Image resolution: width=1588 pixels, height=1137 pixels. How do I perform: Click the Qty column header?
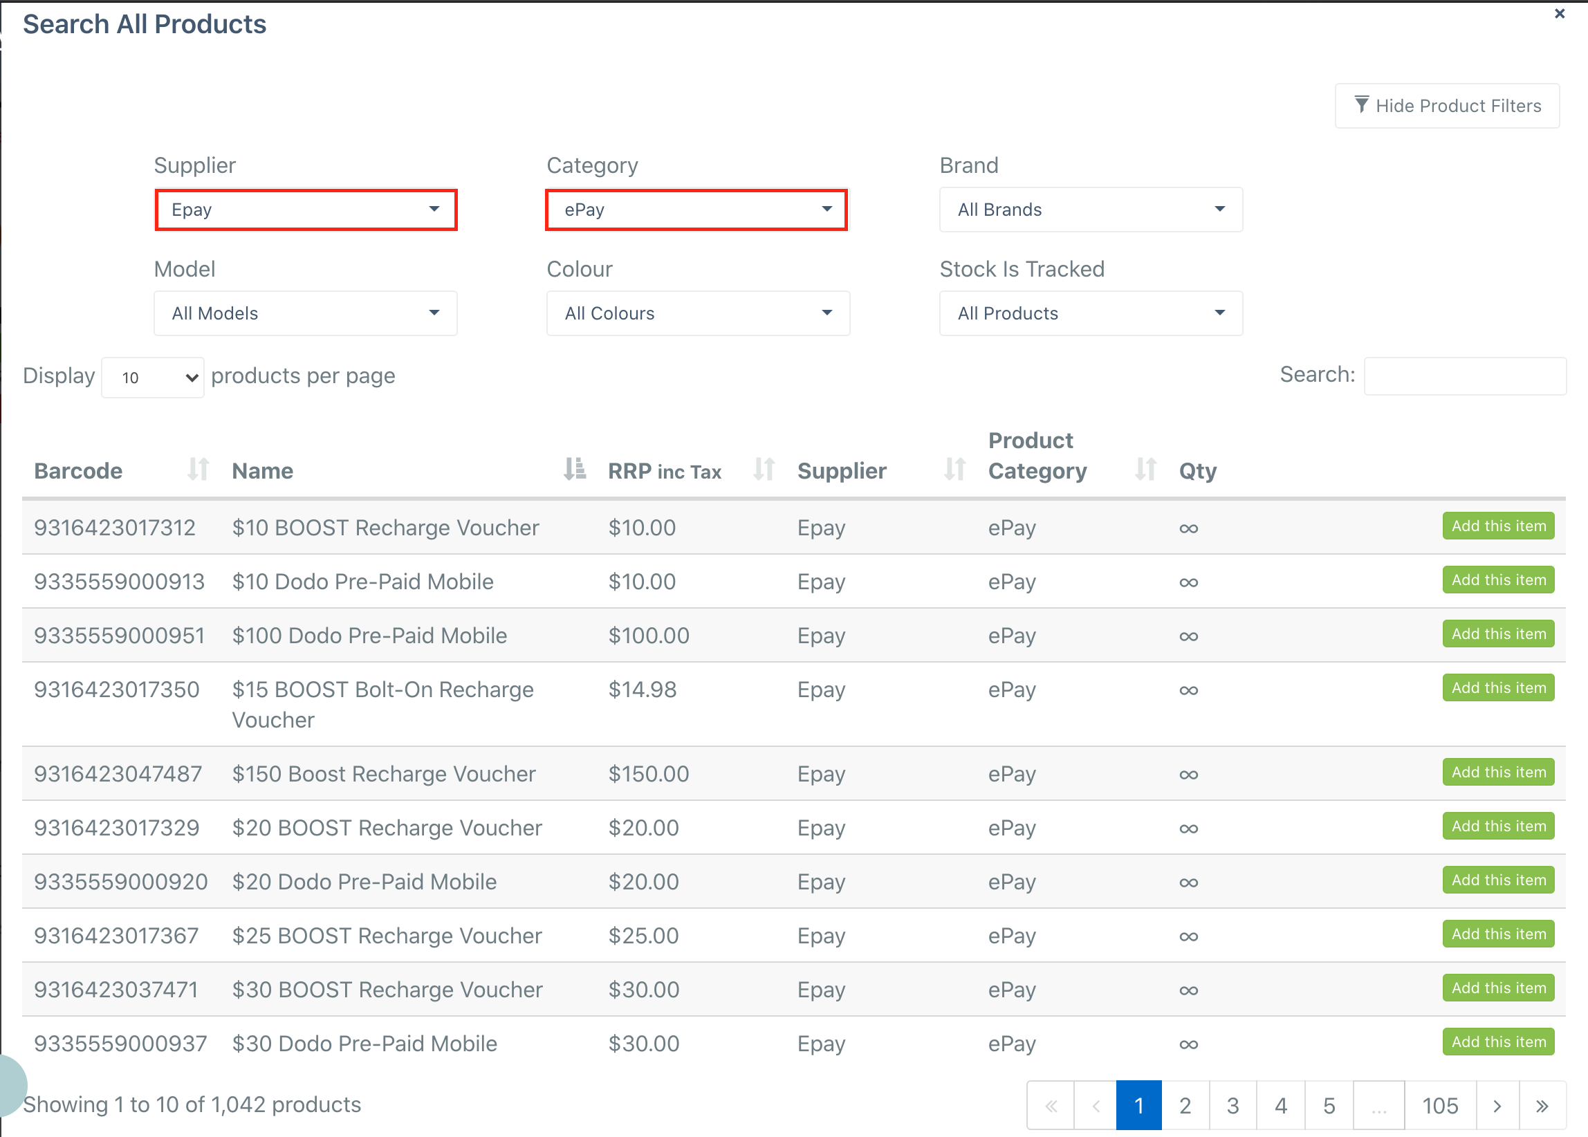point(1197,470)
